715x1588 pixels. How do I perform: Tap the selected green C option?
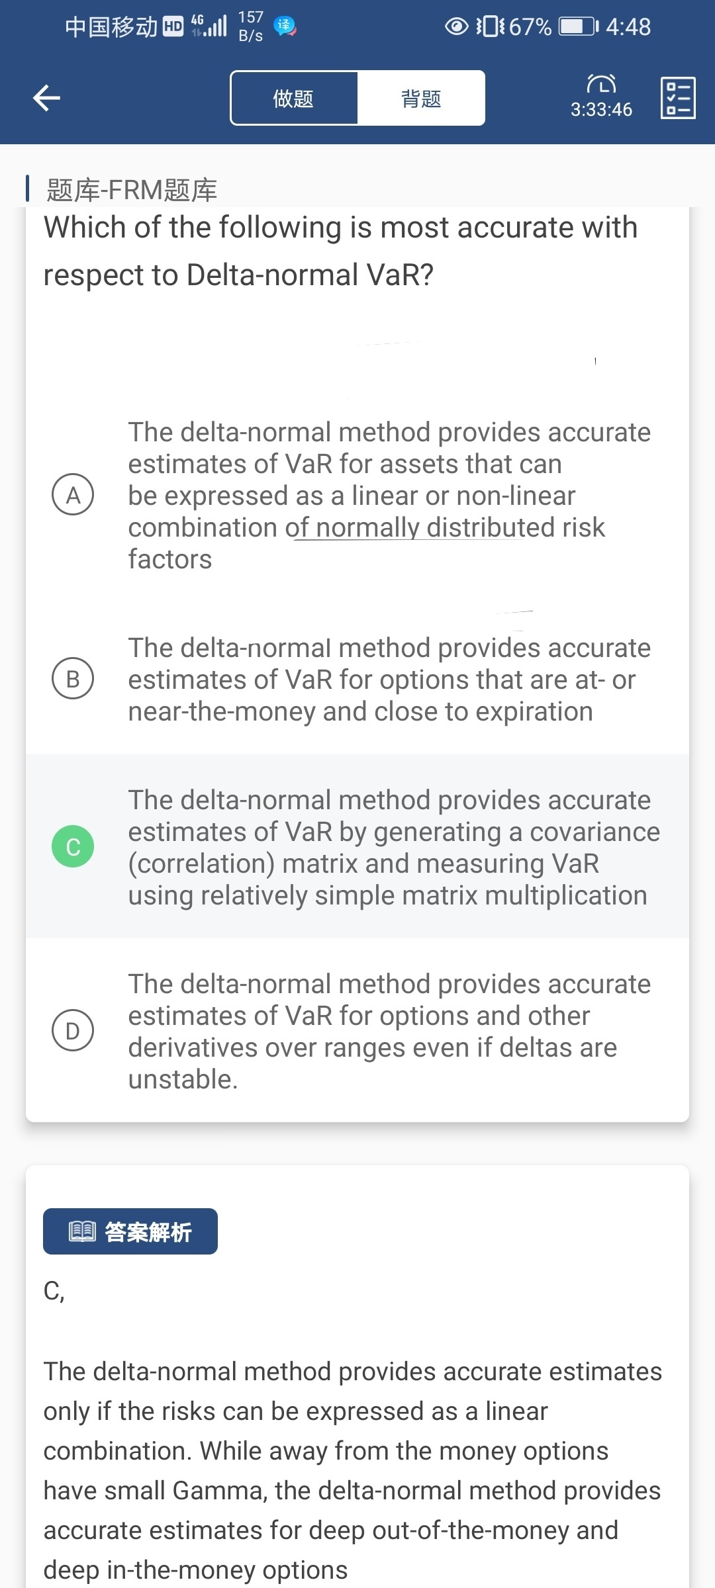click(x=73, y=847)
